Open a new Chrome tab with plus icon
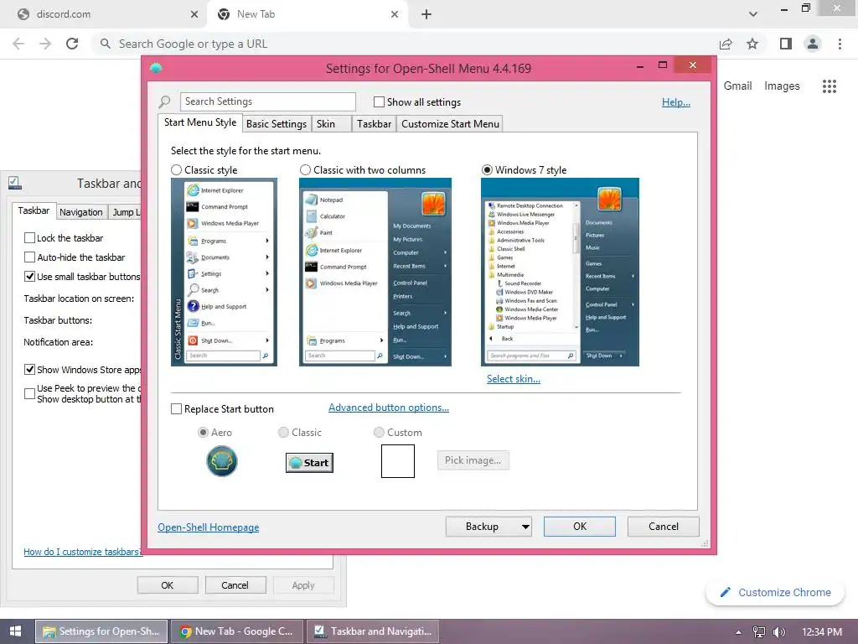 pyautogui.click(x=426, y=14)
